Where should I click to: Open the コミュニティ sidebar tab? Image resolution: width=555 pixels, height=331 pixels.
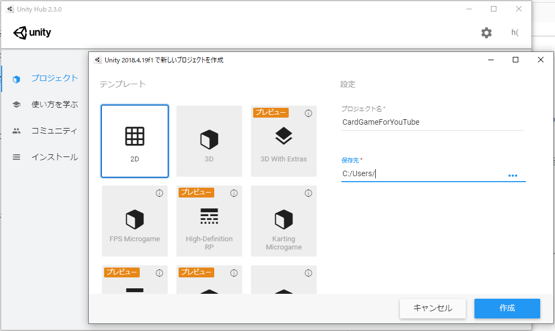point(44,131)
